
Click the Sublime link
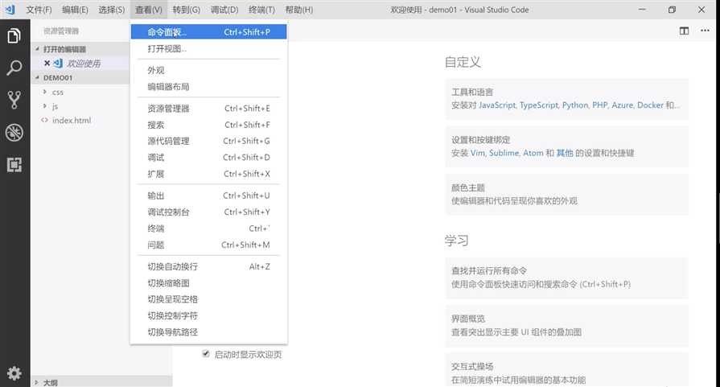point(504,153)
